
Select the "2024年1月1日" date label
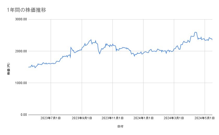click(143, 118)
